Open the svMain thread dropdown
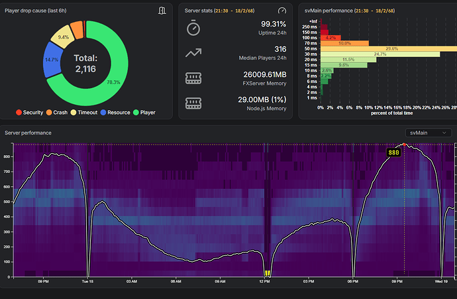The height and width of the screenshot is (299, 457). (x=429, y=133)
